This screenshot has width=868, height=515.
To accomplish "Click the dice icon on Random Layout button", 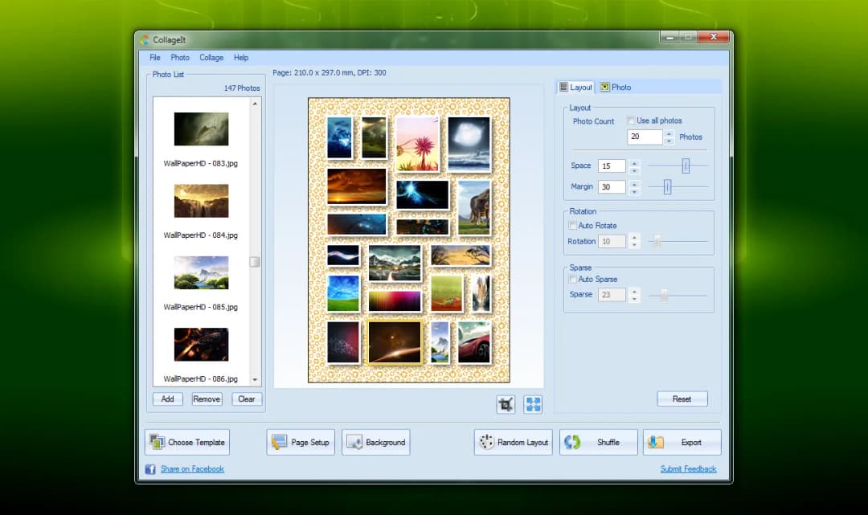I will click(486, 441).
